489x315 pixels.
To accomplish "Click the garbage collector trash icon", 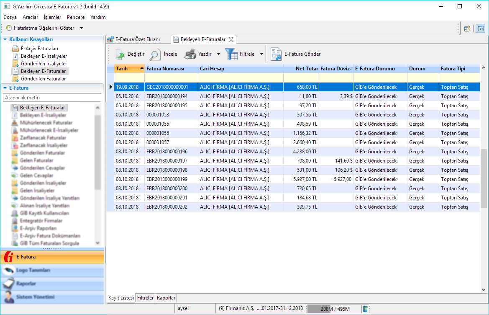I will (x=365, y=309).
